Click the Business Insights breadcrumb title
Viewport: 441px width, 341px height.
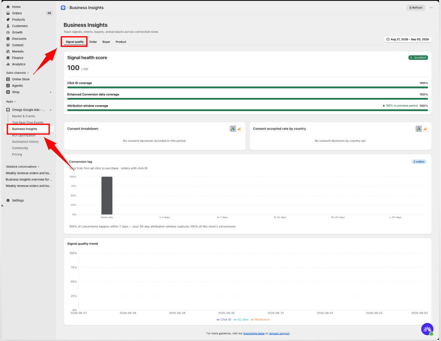(86, 8)
